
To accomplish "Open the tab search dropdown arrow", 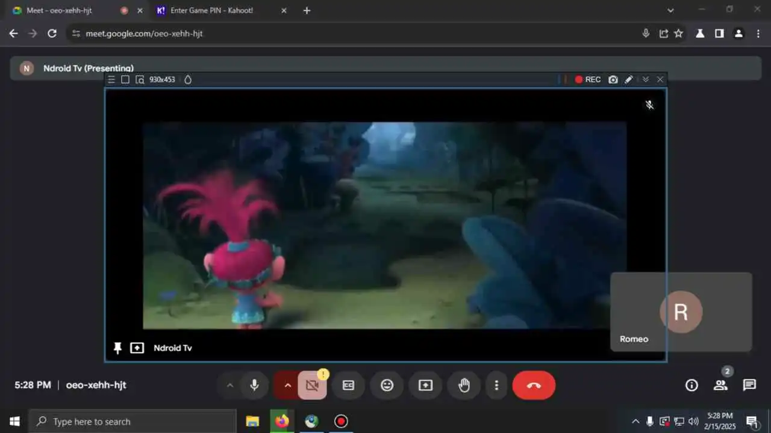I will click(x=671, y=10).
